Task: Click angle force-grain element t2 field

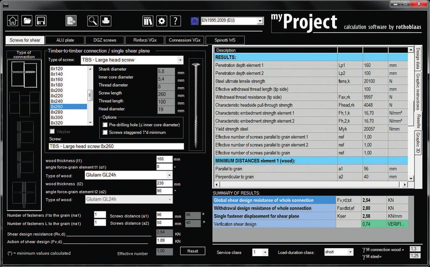Action: [164, 191]
